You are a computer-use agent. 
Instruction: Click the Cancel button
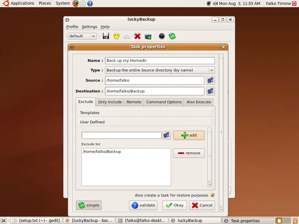tap(202, 205)
